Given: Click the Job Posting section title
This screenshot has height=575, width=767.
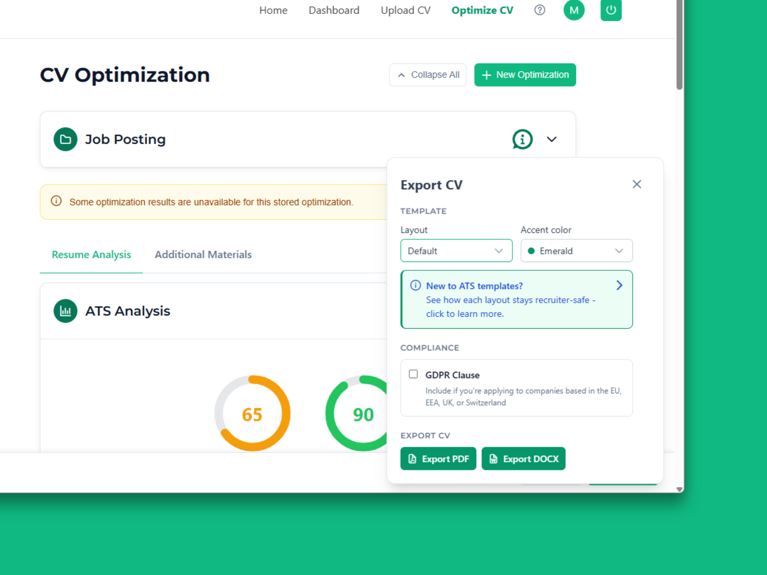Looking at the screenshot, I should 126,139.
